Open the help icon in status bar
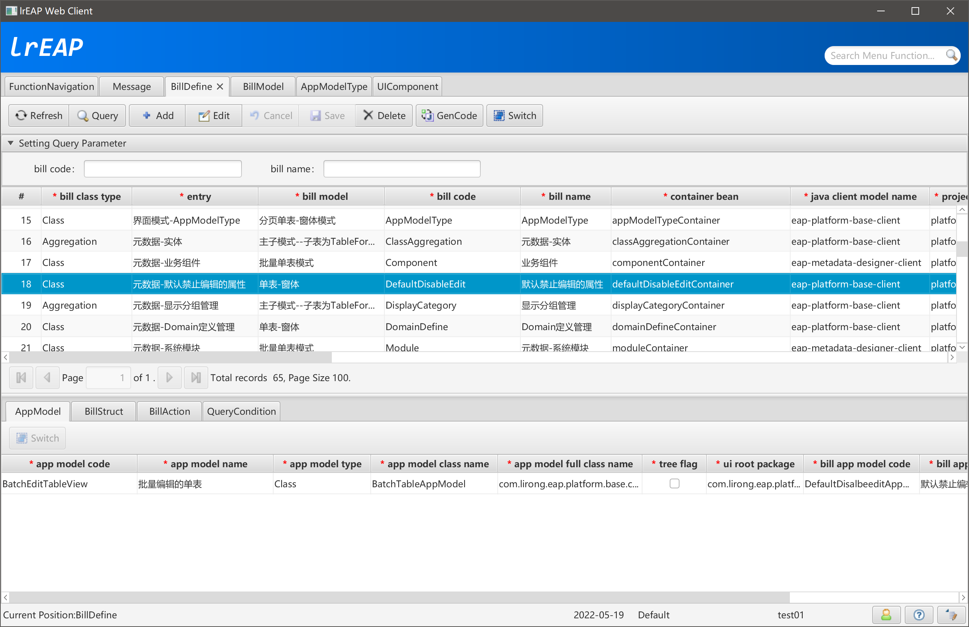 click(x=918, y=615)
